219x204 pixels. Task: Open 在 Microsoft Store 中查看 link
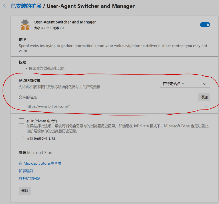click(x=40, y=163)
